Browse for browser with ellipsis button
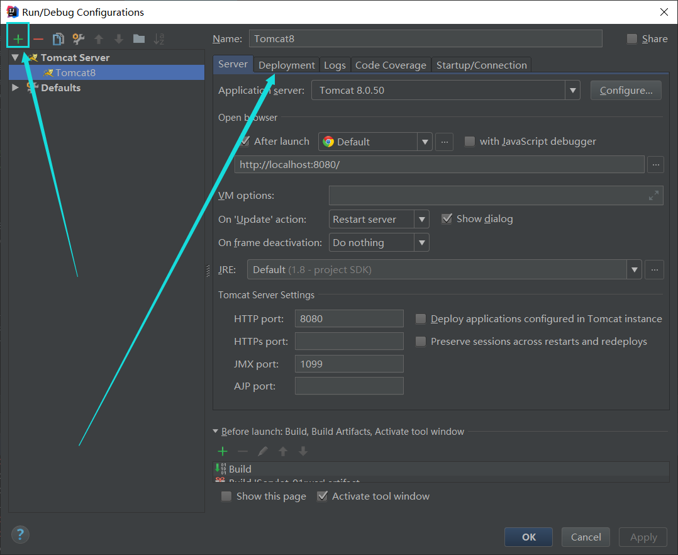The image size is (678, 555). 444,142
